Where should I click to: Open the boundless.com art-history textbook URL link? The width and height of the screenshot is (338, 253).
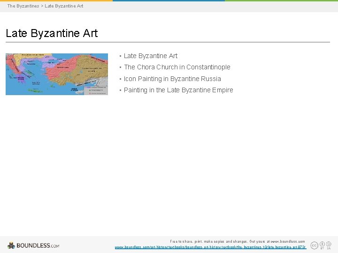tap(210, 247)
